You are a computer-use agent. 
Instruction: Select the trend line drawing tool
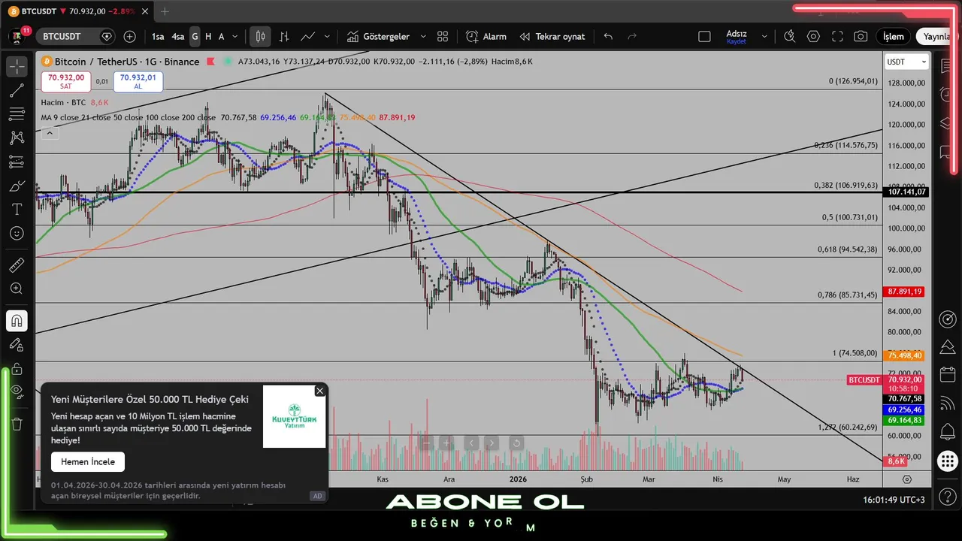point(17,90)
